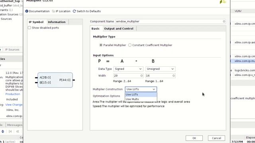Clear the Component Name field icon

click(224, 21)
